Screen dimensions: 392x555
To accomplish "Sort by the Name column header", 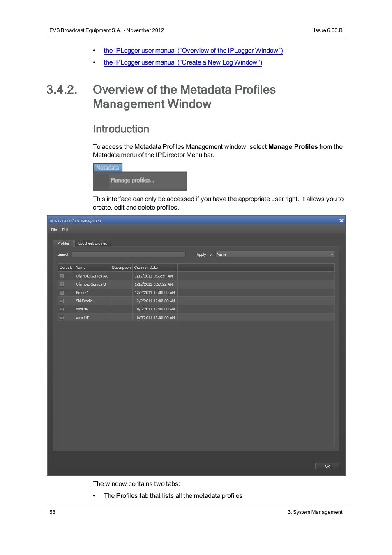I will tap(92, 268).
